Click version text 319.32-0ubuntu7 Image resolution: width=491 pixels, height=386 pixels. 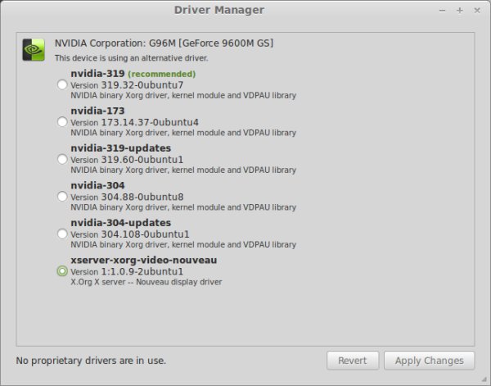click(x=142, y=85)
